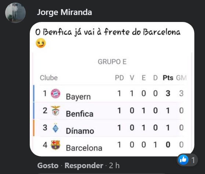The image size is (205, 174).
Task: Click the Bayern club crest
Action: [x=55, y=93]
